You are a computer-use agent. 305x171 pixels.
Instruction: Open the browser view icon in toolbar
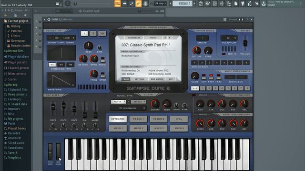pyautogui.click(x=229, y=3)
